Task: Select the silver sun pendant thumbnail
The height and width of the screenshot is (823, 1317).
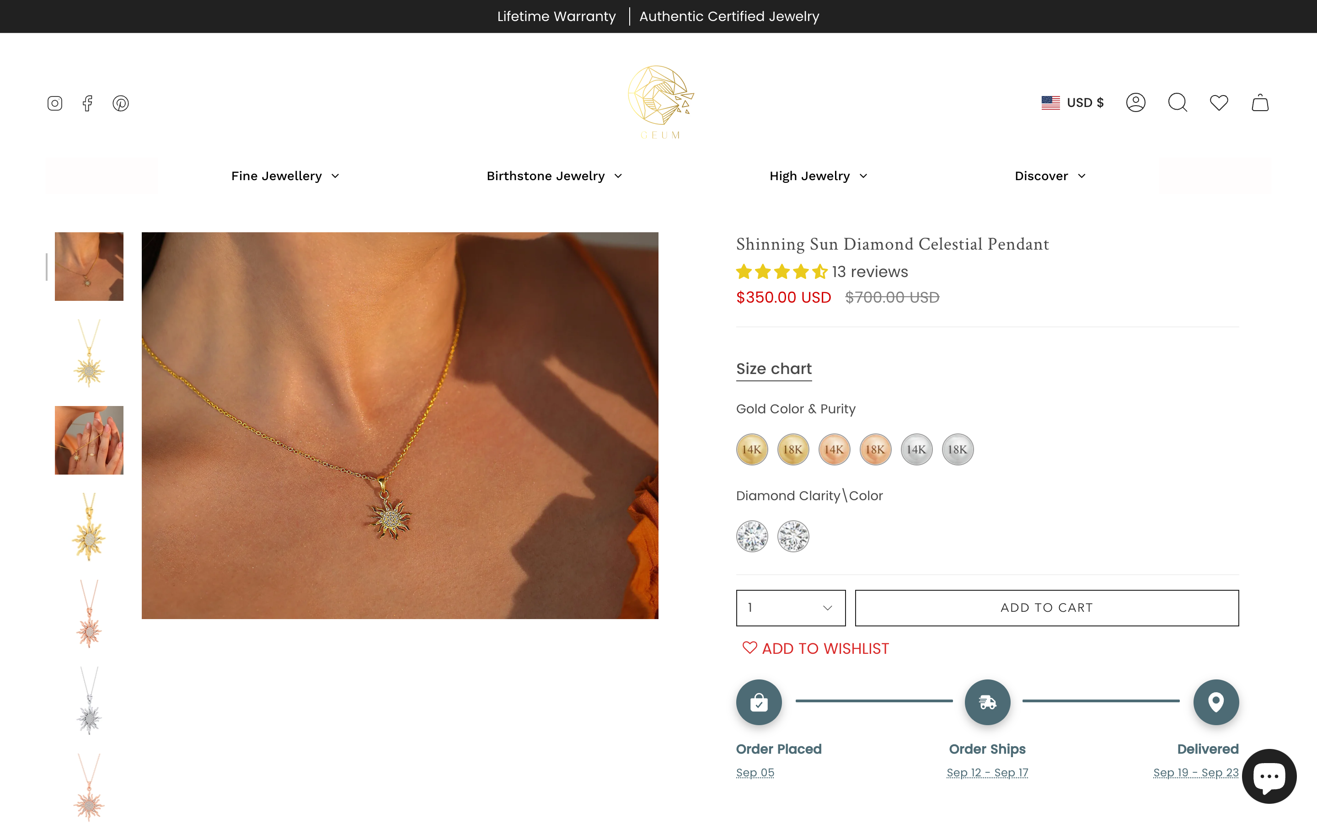Action: click(x=89, y=702)
